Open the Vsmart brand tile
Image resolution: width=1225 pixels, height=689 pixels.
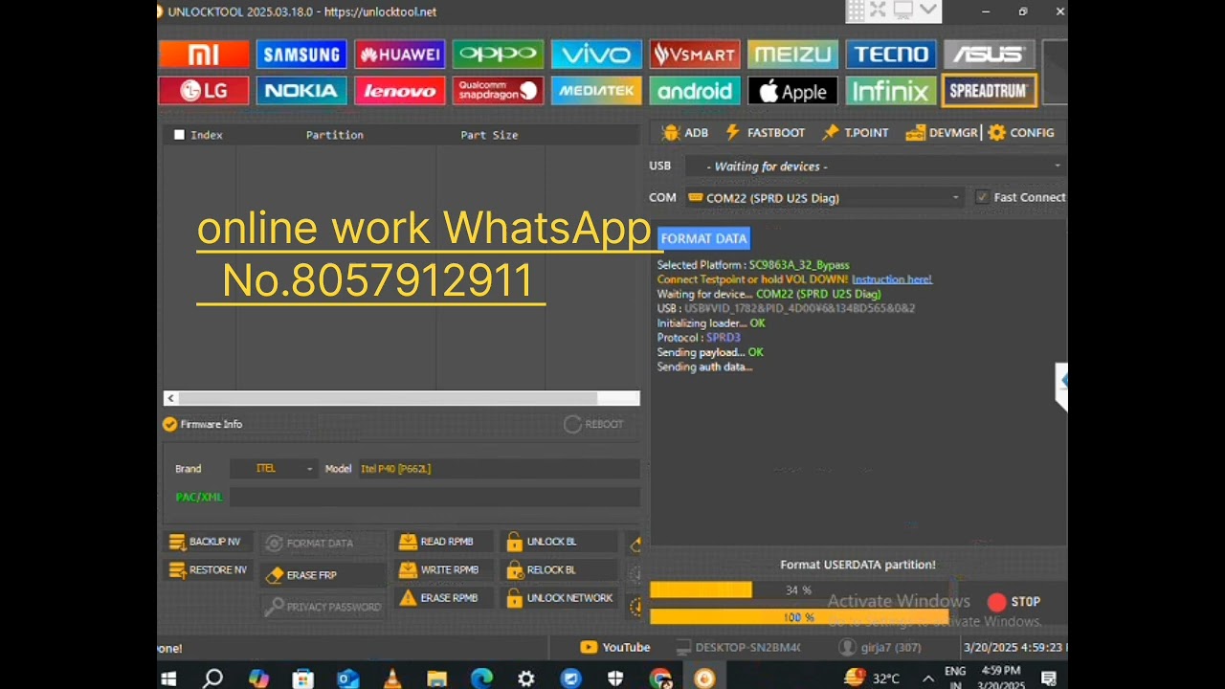694,55
